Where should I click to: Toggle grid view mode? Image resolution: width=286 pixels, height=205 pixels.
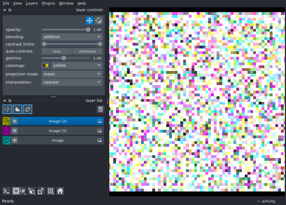(x=51, y=191)
